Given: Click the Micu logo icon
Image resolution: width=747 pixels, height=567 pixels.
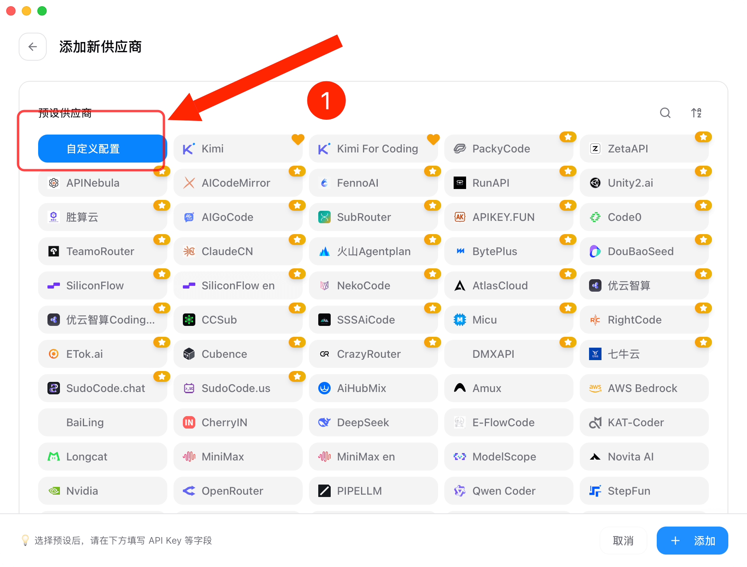Looking at the screenshot, I should (x=460, y=320).
